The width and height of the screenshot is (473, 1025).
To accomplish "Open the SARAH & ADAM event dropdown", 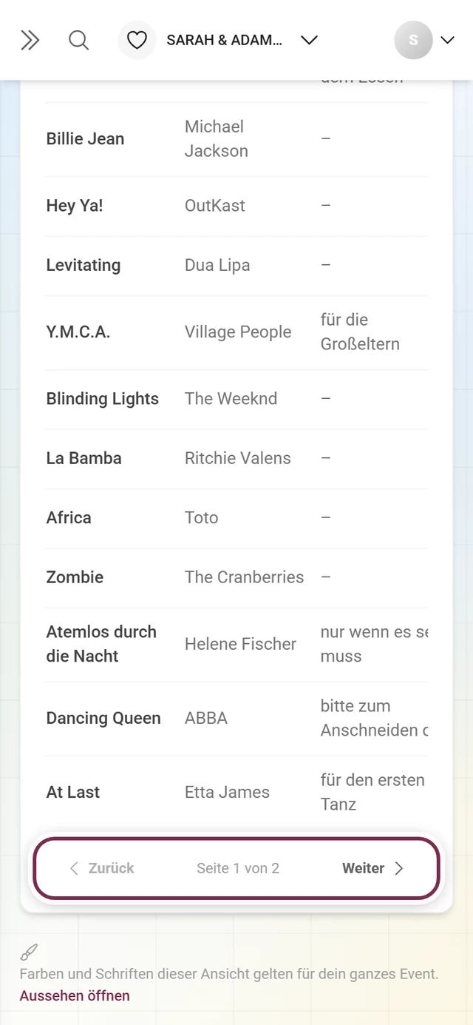I will click(243, 40).
